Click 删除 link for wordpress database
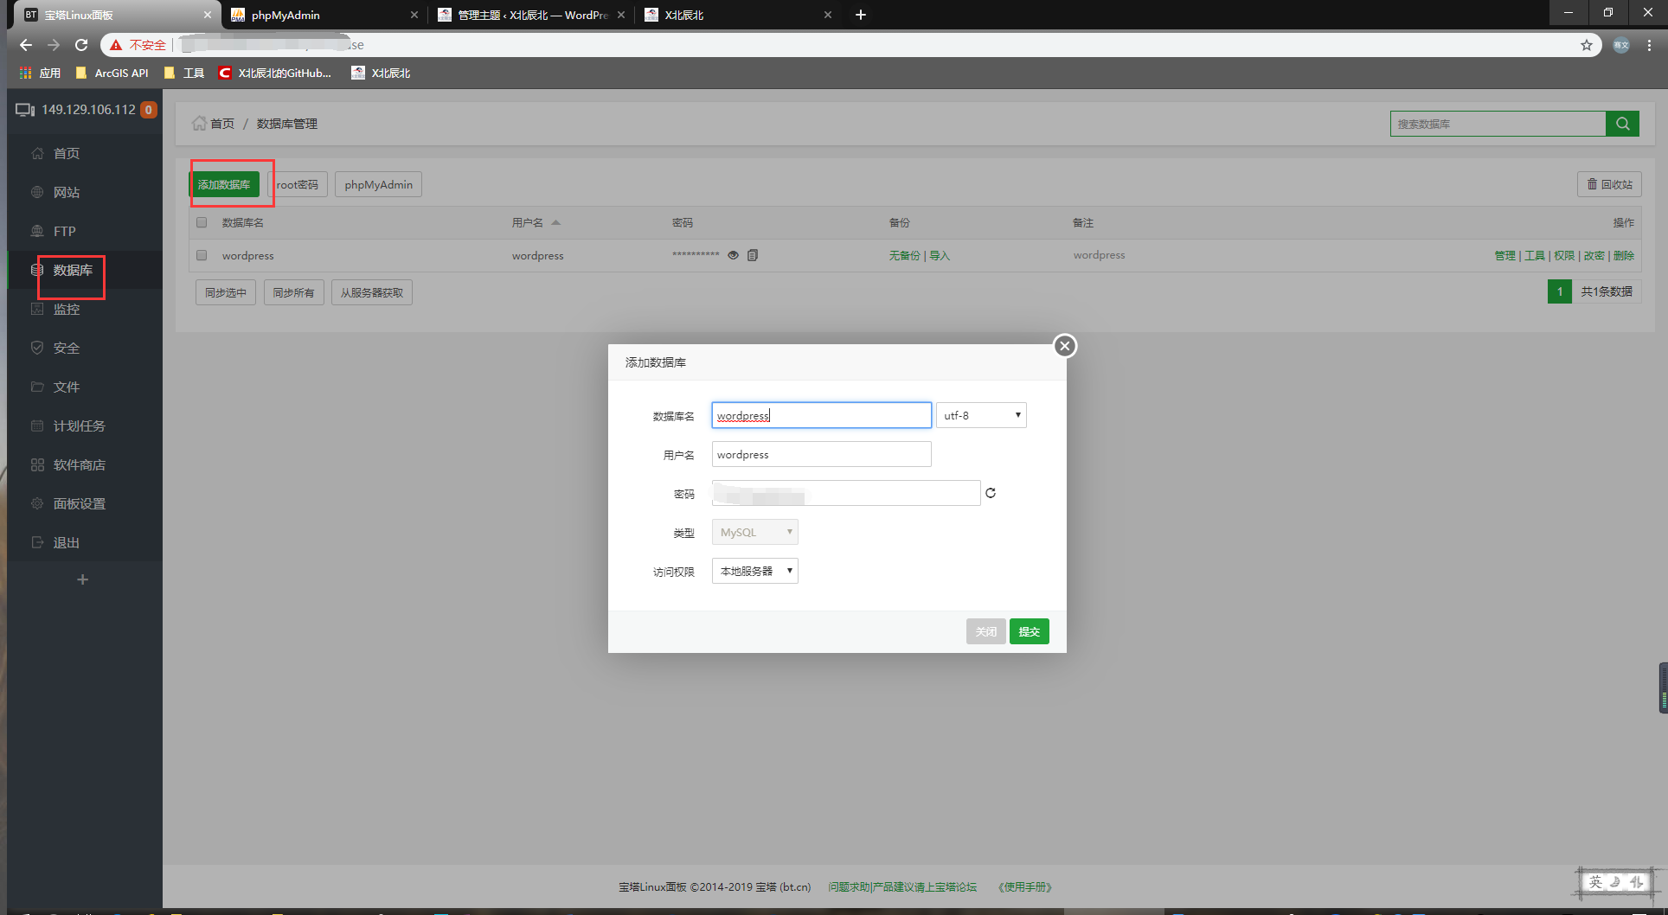 click(x=1624, y=255)
